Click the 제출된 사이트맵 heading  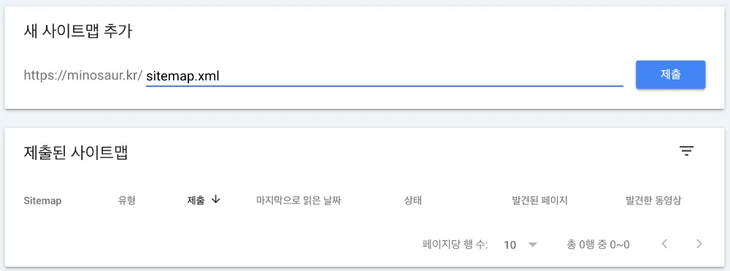click(x=76, y=152)
